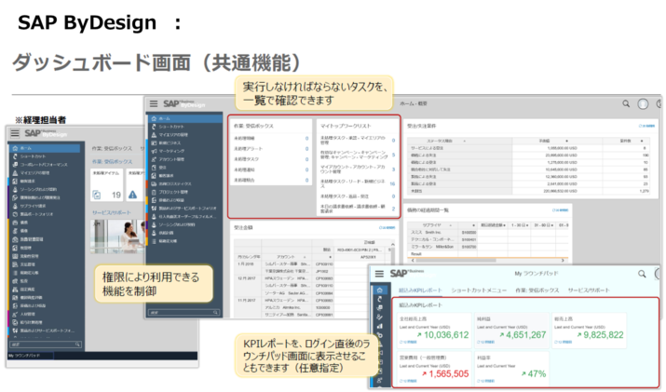
Task: Click scroll right arrow on supplier aging table
Action: click(563, 260)
